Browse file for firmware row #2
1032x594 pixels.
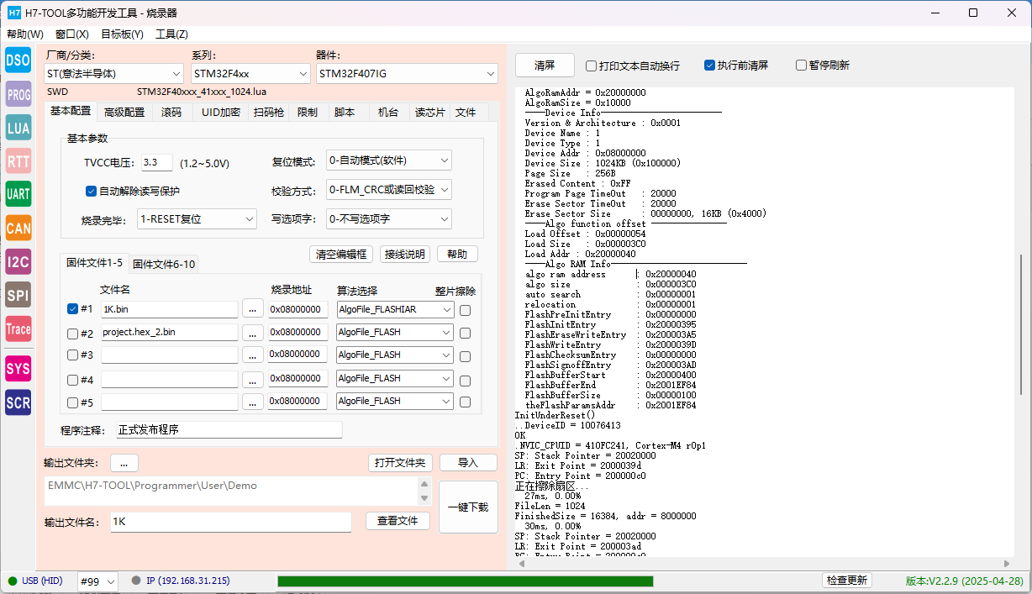[x=252, y=333]
